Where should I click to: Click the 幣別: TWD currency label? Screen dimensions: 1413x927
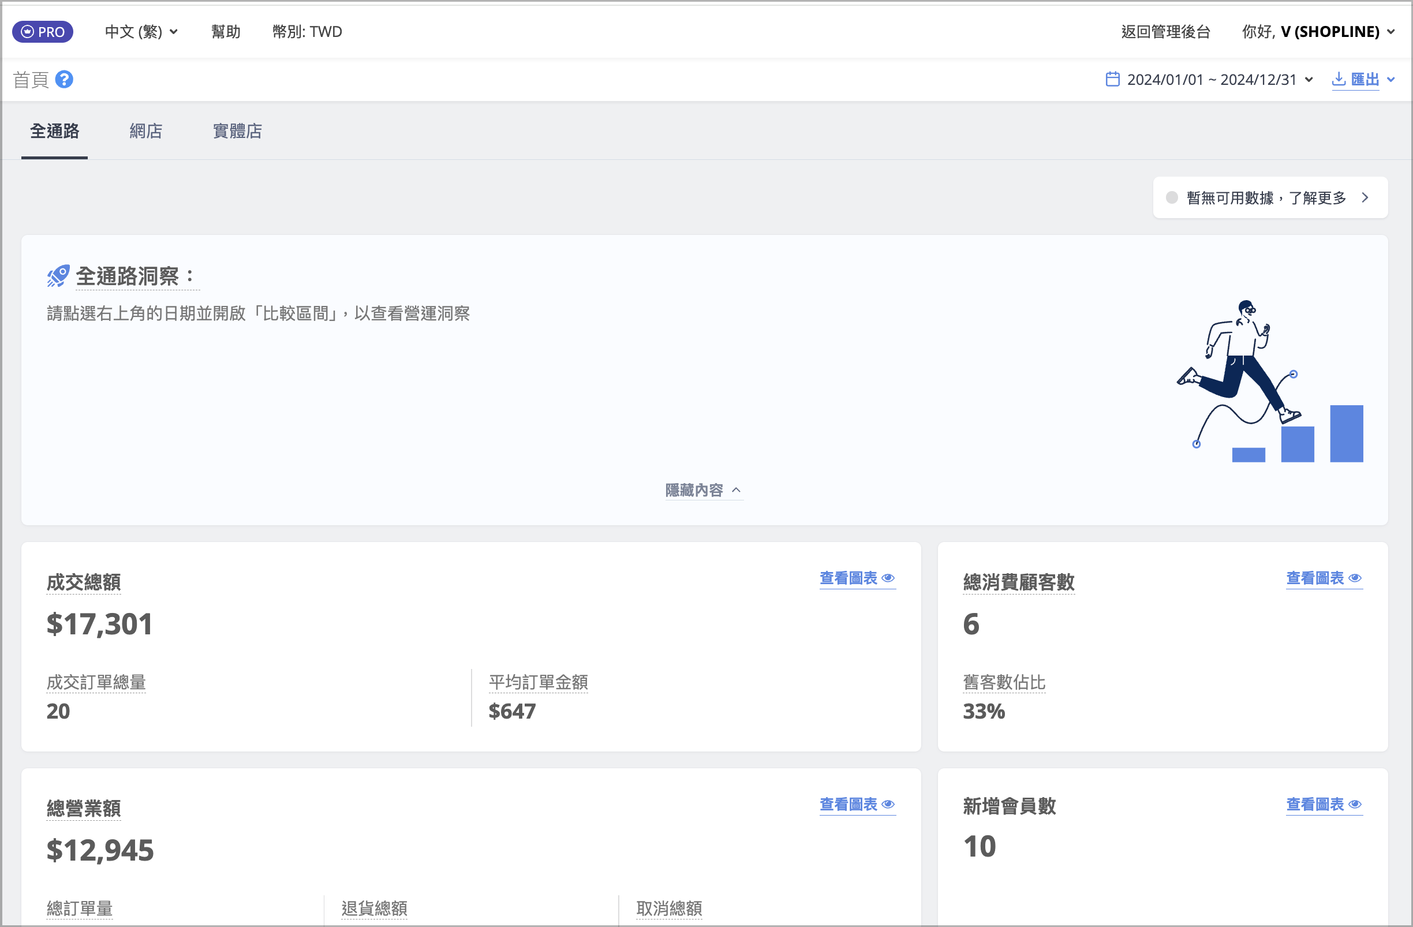tap(307, 32)
